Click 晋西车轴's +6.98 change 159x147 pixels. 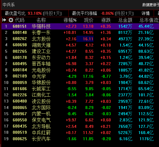71,64
